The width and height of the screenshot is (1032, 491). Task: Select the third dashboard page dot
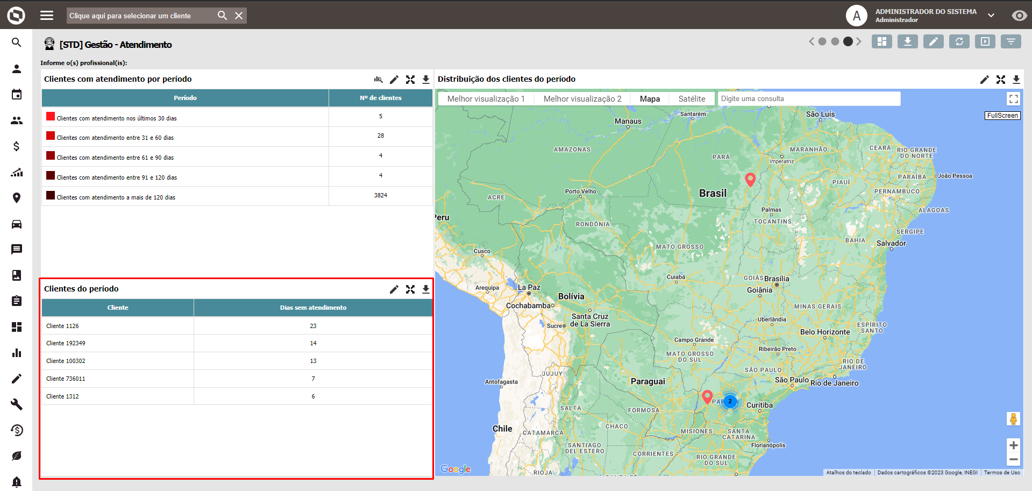(x=848, y=41)
